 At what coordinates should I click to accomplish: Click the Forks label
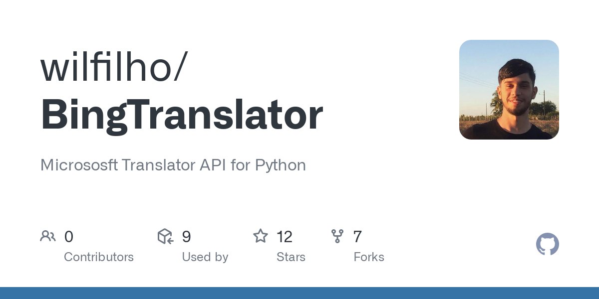point(369,257)
